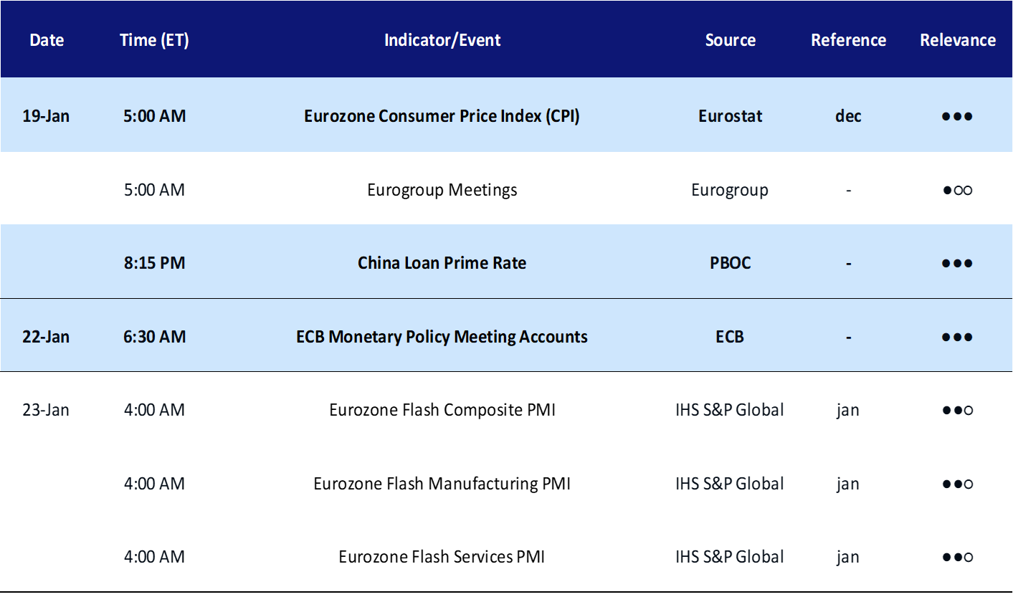Viewport: 1013px width, 602px height.
Task: Click the Indicator/Event column header
Action: (442, 40)
